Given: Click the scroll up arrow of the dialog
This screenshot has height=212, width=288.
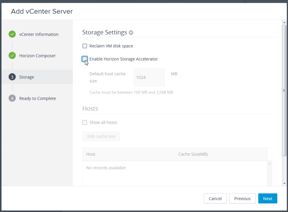Looking at the screenshot, I should pos(284,23).
